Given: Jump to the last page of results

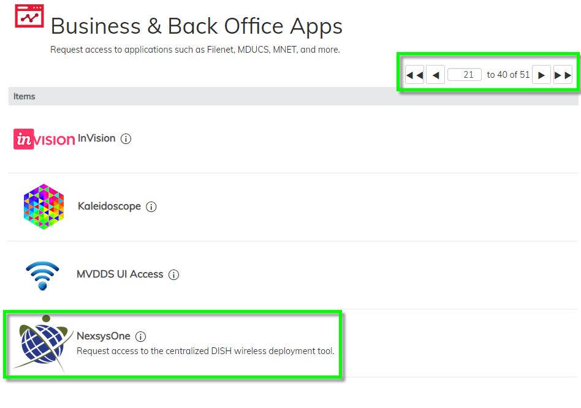Looking at the screenshot, I should click(563, 75).
